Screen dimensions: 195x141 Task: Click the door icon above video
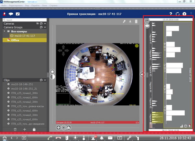coord(136,21)
